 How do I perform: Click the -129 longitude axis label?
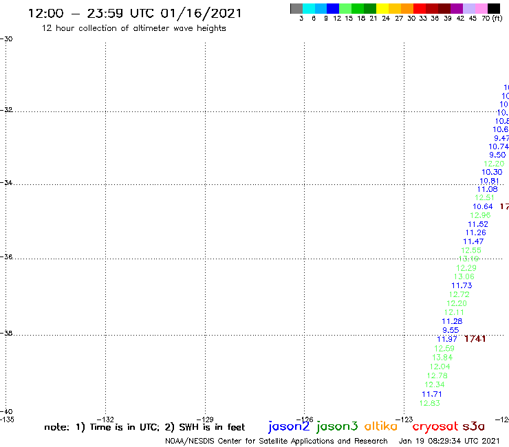(205, 419)
